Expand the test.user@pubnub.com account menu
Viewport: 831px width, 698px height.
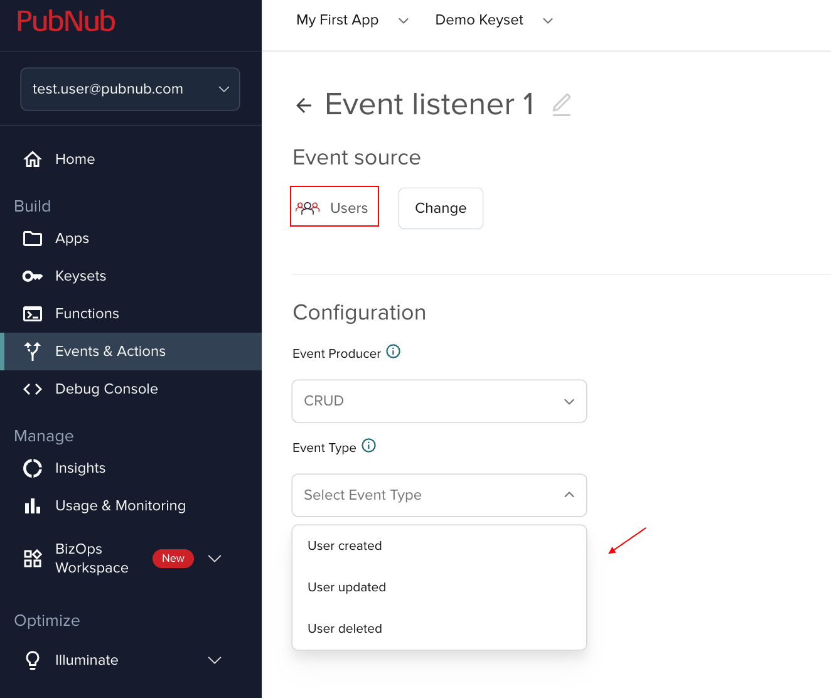pos(223,89)
